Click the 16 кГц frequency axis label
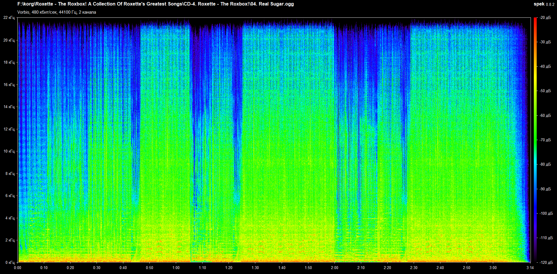 point(9,85)
